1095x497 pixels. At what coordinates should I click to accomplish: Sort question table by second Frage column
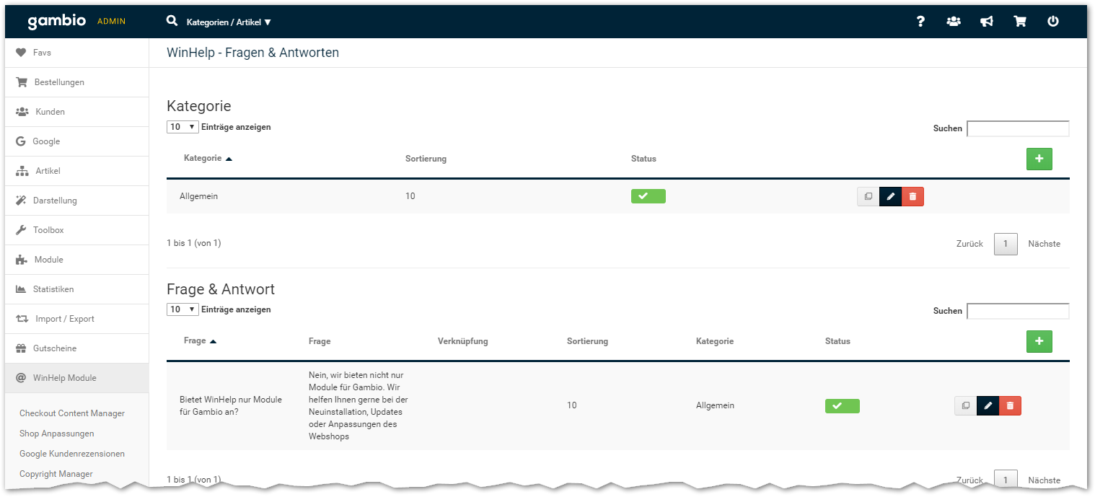[x=320, y=341]
